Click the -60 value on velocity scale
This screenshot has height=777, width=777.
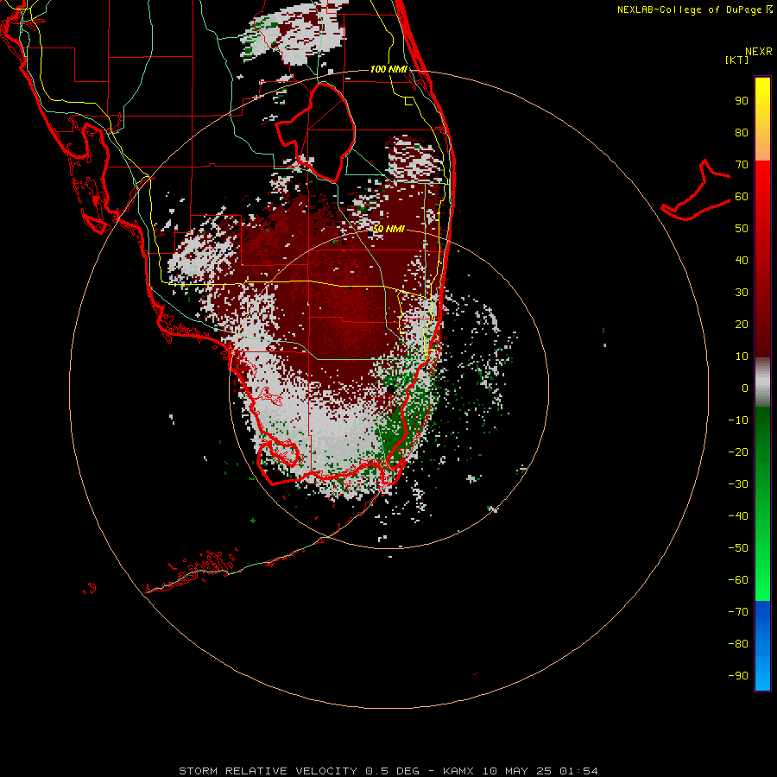[x=738, y=580]
